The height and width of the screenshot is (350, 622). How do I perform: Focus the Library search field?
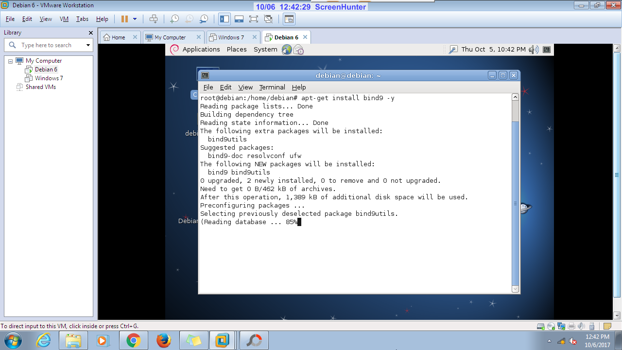(x=48, y=45)
